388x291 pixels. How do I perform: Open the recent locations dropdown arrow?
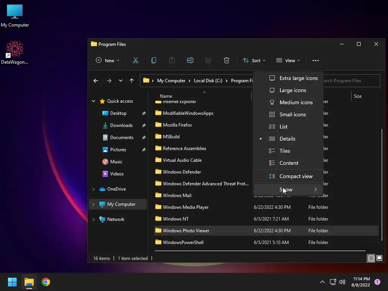(x=120, y=81)
